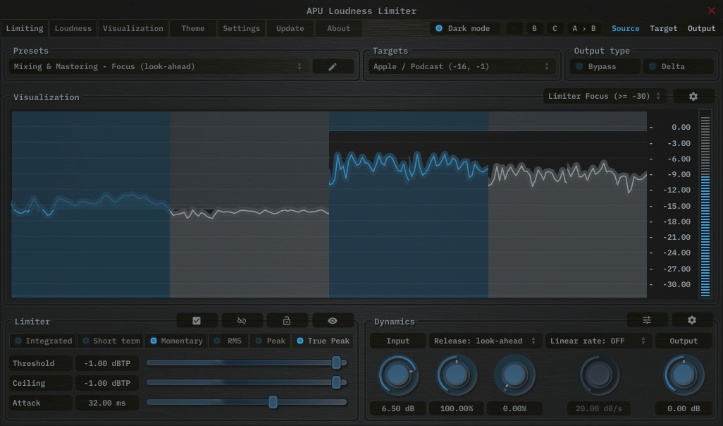Viewport: 723px width, 426px height.
Task: Click the checkmark icon in the Limiter panel
Action: pyautogui.click(x=197, y=319)
